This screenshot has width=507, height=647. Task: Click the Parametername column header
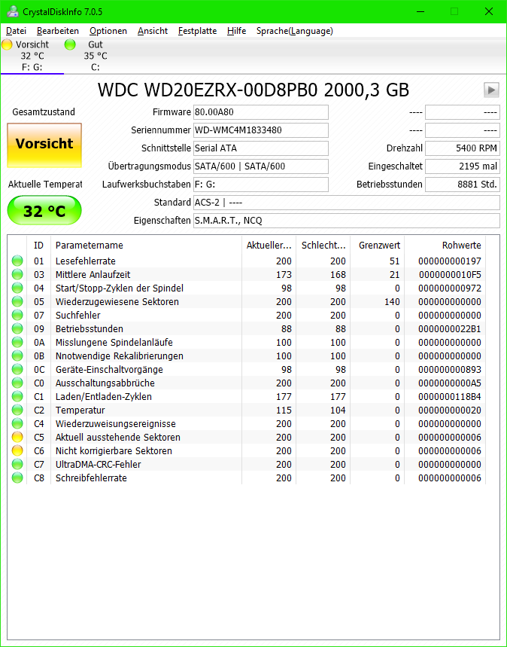(146, 245)
